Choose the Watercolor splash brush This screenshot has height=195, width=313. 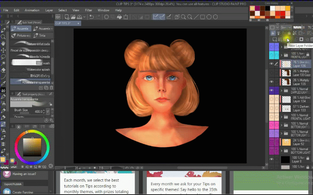[x=38, y=69]
